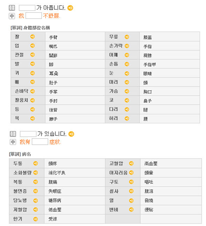This screenshot has width=206, height=226.
Task: Play pronunciation of 불면증
Action: click(x=36, y=191)
